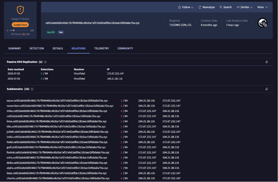Click IP 172.67.222.147 in Passive DNS
This screenshot has width=278, height=182.
tap(115, 74)
